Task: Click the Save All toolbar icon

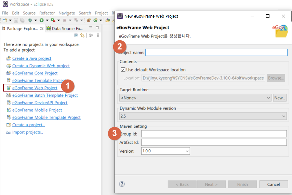Action: pos(22,20)
